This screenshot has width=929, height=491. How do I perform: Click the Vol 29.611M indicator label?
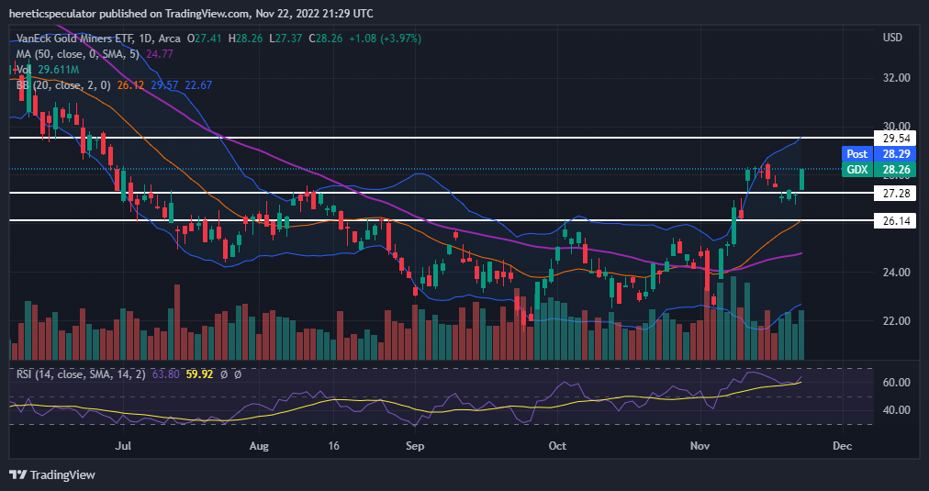[50, 70]
